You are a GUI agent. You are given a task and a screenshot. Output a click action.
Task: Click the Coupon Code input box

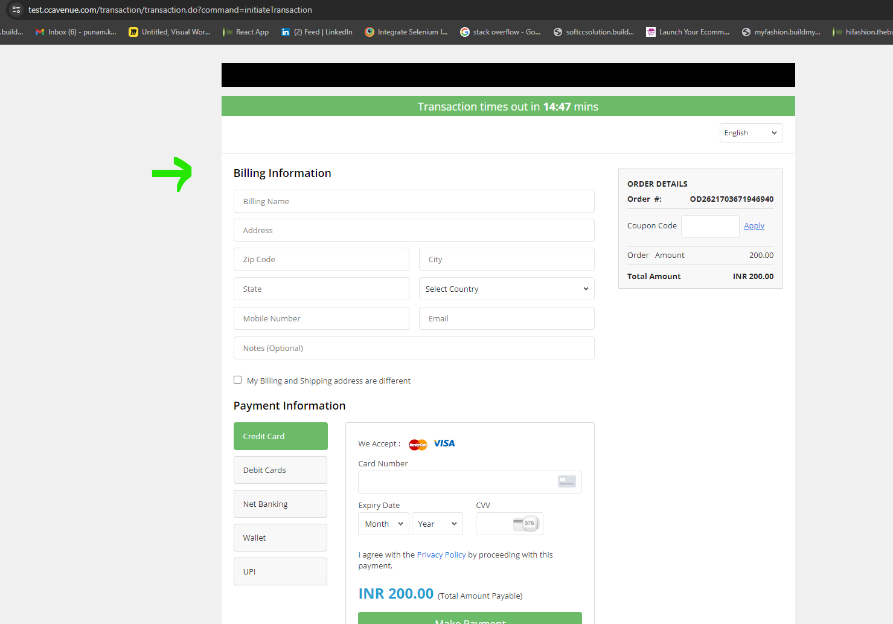click(710, 227)
